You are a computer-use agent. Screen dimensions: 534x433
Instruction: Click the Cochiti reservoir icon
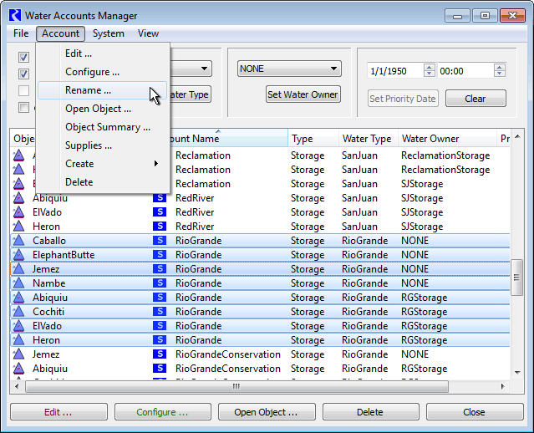point(18,312)
